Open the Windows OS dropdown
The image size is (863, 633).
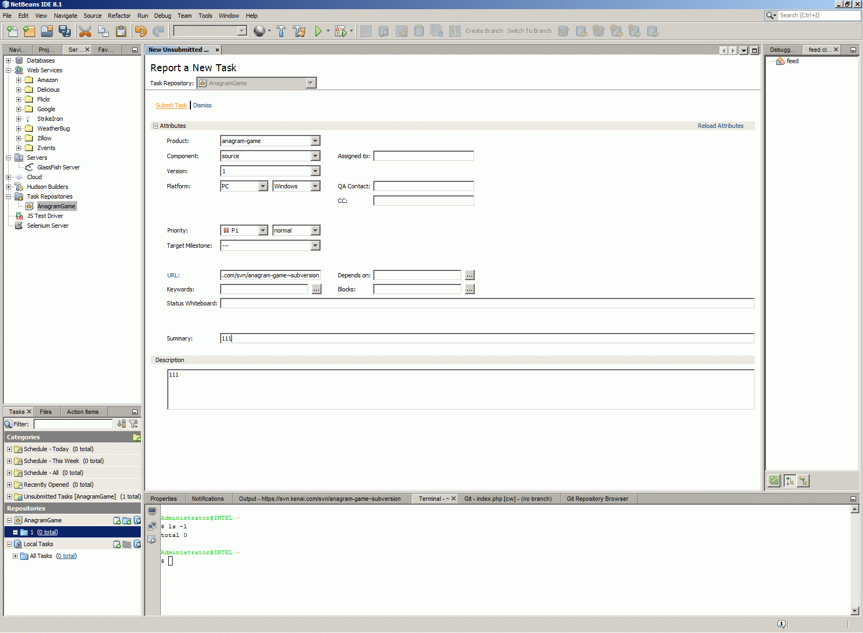point(316,186)
